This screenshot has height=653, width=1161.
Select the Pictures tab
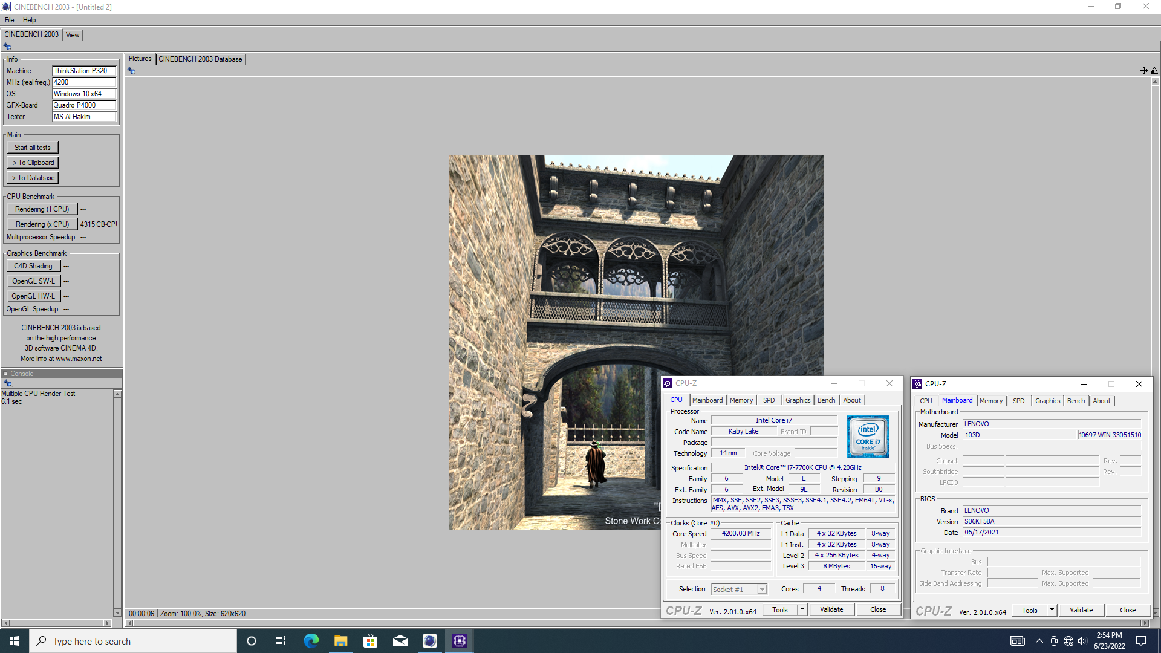click(x=140, y=59)
